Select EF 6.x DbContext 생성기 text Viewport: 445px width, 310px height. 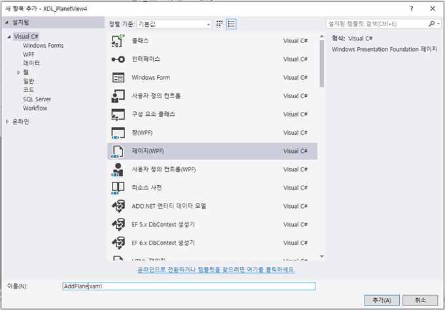163,243
